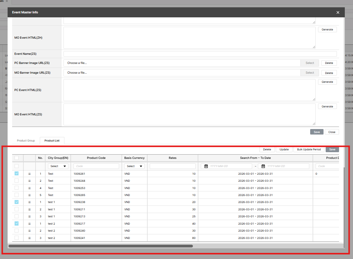
Task: Click Select for PC Banner Image URL(ZS)
Action: tap(310, 63)
